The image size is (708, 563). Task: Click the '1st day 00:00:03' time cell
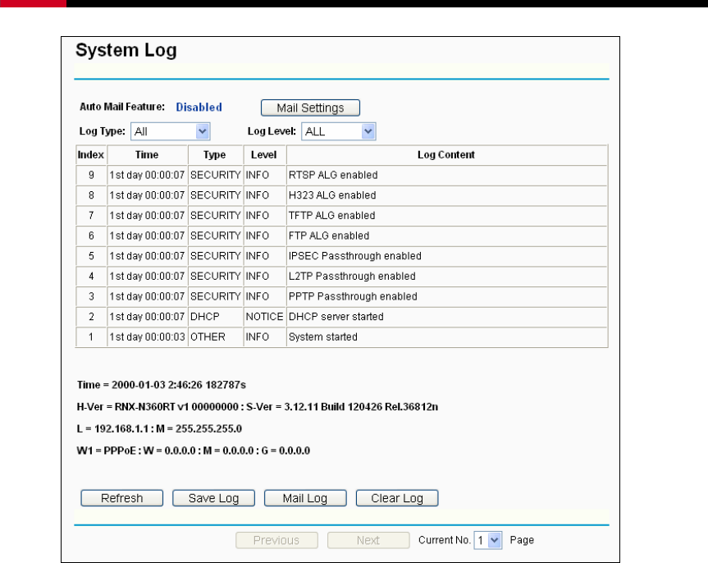pyautogui.click(x=148, y=337)
